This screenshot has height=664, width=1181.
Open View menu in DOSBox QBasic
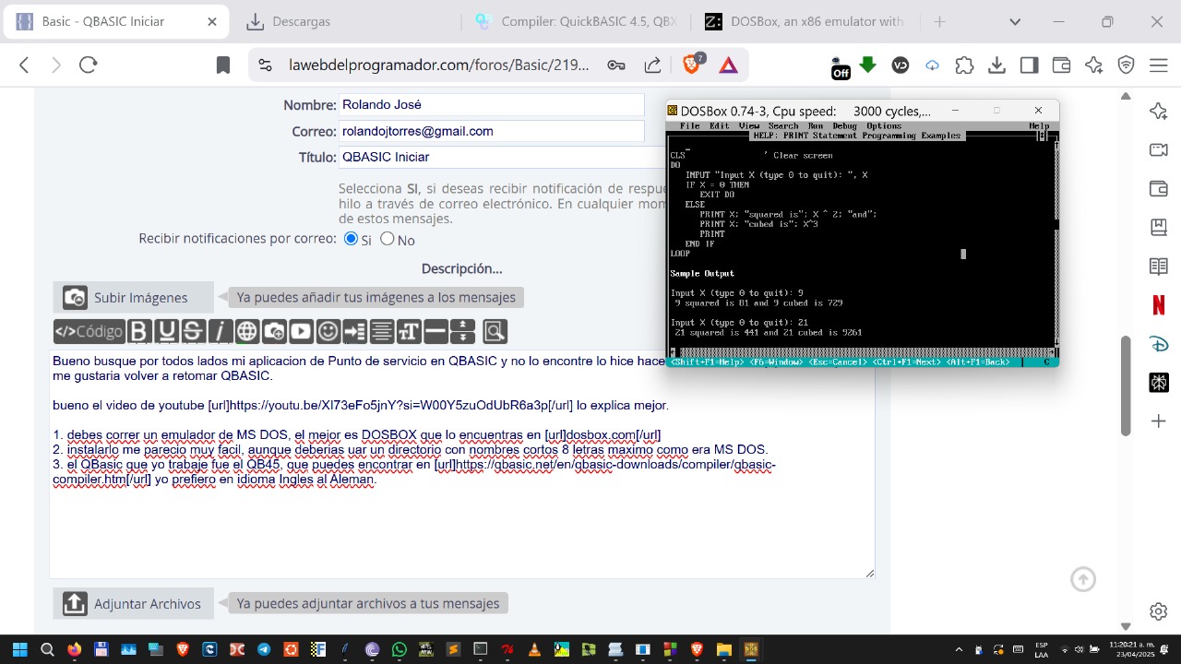748,126
